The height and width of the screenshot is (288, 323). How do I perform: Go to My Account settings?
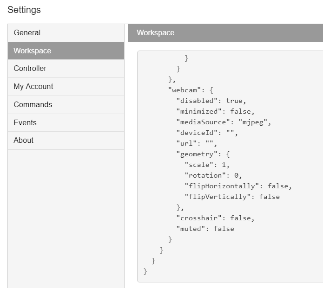(66, 87)
